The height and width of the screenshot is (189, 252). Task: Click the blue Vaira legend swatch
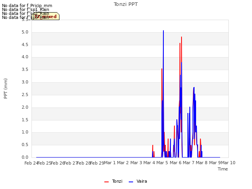(x=131, y=182)
